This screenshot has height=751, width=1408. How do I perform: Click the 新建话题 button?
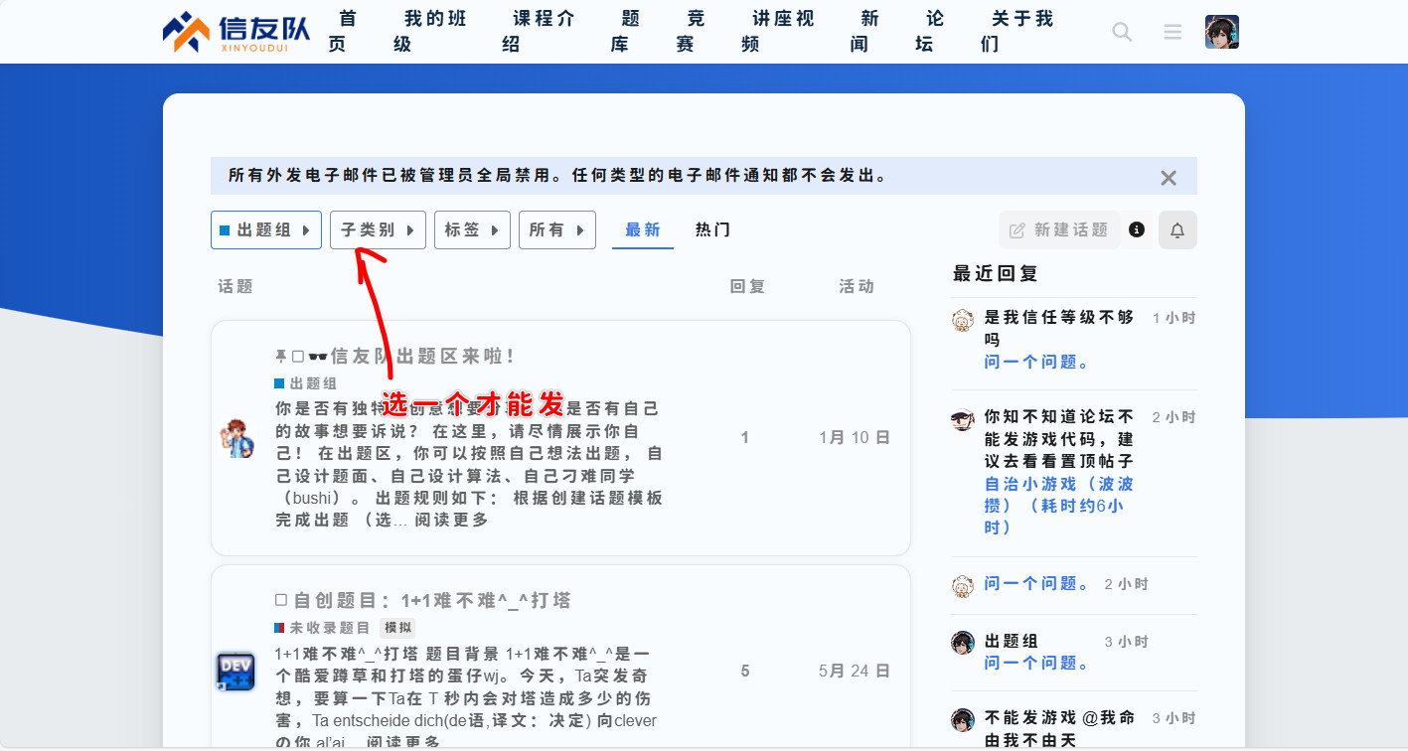point(1059,229)
